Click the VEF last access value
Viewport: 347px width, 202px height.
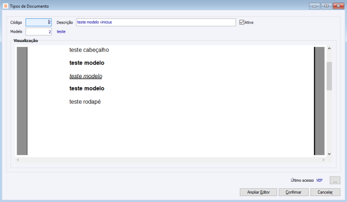[319, 180]
